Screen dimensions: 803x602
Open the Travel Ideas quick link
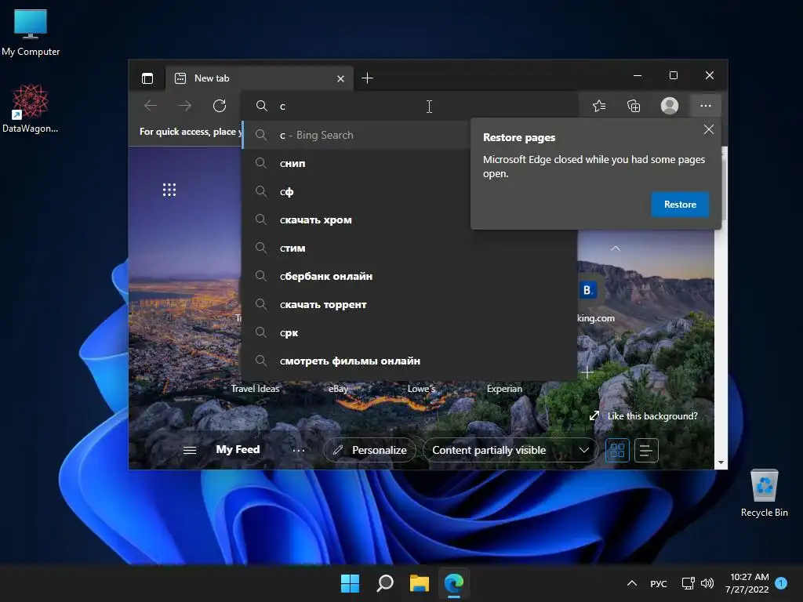pos(255,389)
